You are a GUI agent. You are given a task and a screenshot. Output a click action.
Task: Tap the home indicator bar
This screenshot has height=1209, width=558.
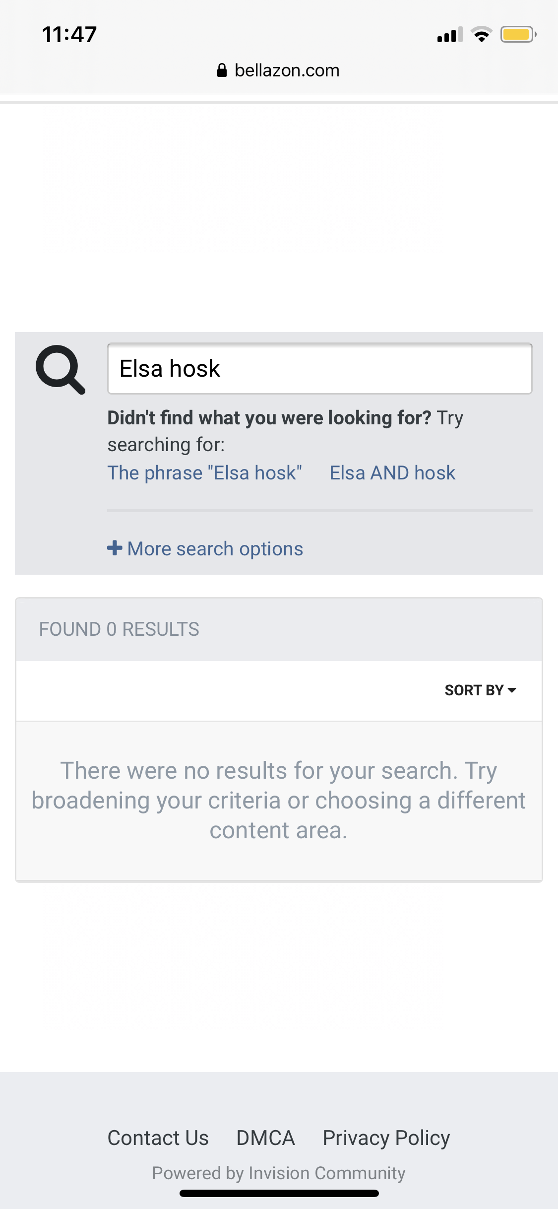(x=279, y=1194)
